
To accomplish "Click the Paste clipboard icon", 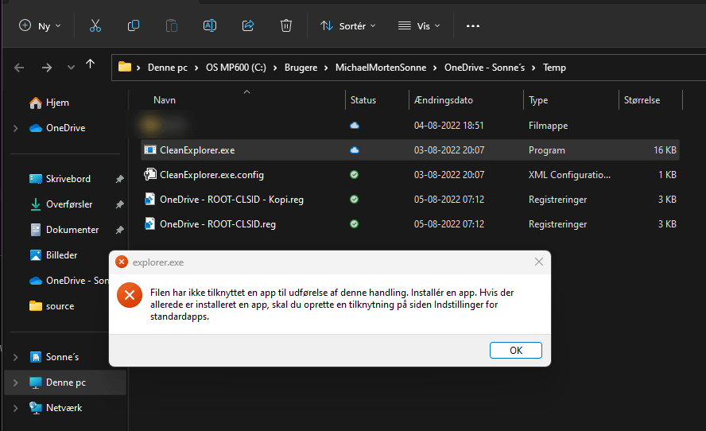I will point(172,25).
